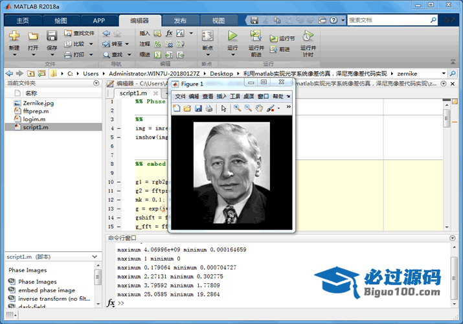The height and width of the screenshot is (324, 463).
Task: Click the Find Files (查找文件) button
Action: pyautogui.click(x=79, y=33)
